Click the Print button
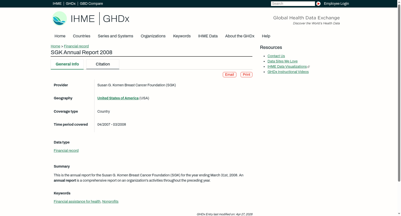Image resolution: width=401 pixels, height=216 pixels. pyautogui.click(x=246, y=75)
